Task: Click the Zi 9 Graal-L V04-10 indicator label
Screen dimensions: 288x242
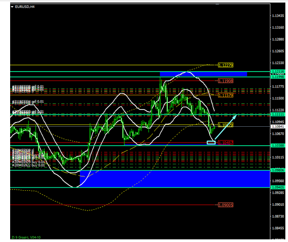Action: [27, 238]
